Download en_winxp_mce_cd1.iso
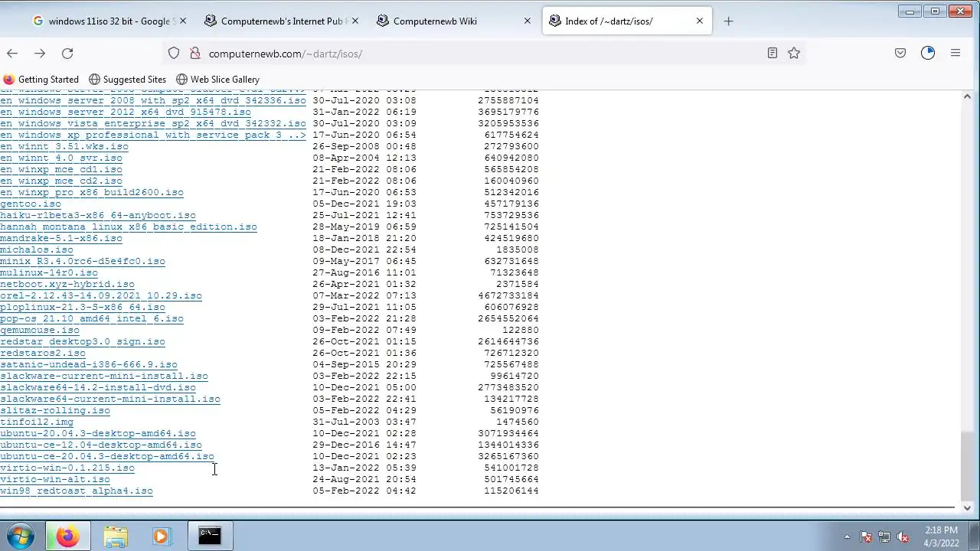980x551 pixels. coord(61,169)
